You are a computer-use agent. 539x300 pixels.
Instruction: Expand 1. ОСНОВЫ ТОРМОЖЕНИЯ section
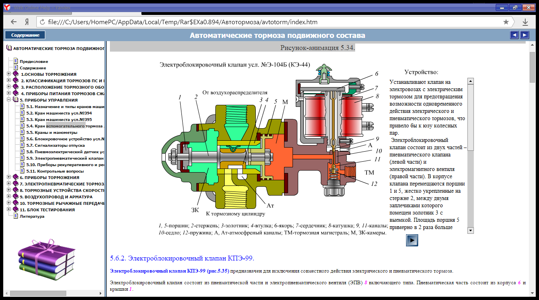pyautogui.click(x=9, y=74)
